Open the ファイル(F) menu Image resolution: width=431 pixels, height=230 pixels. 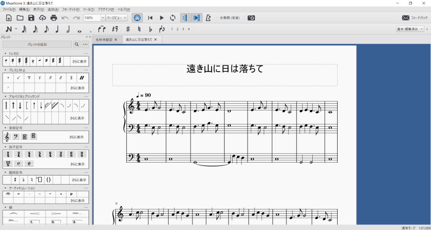9,10
